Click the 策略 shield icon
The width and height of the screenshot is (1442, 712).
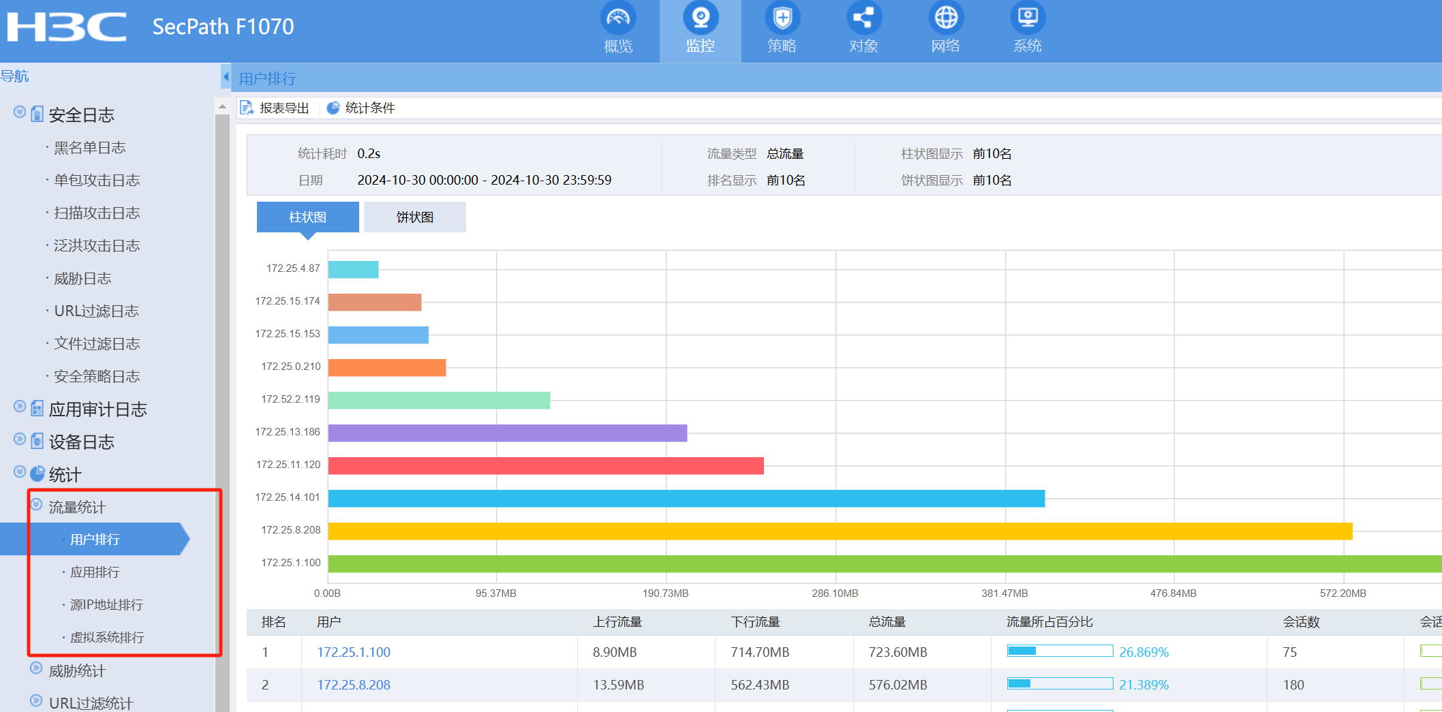[x=782, y=19]
